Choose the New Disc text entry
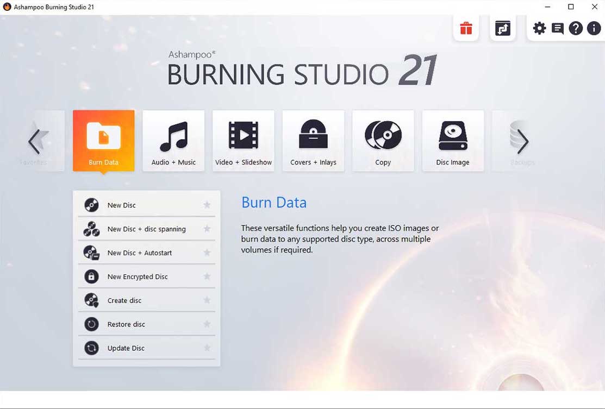 coord(122,205)
